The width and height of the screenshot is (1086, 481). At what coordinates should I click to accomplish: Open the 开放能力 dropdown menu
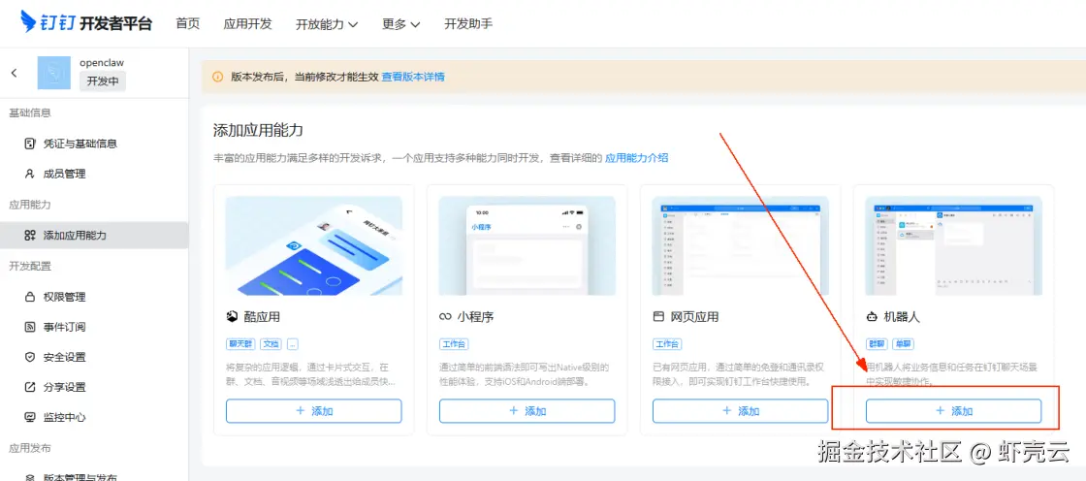327,24
